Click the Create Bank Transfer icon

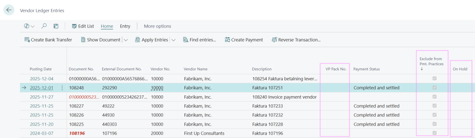point(27,40)
